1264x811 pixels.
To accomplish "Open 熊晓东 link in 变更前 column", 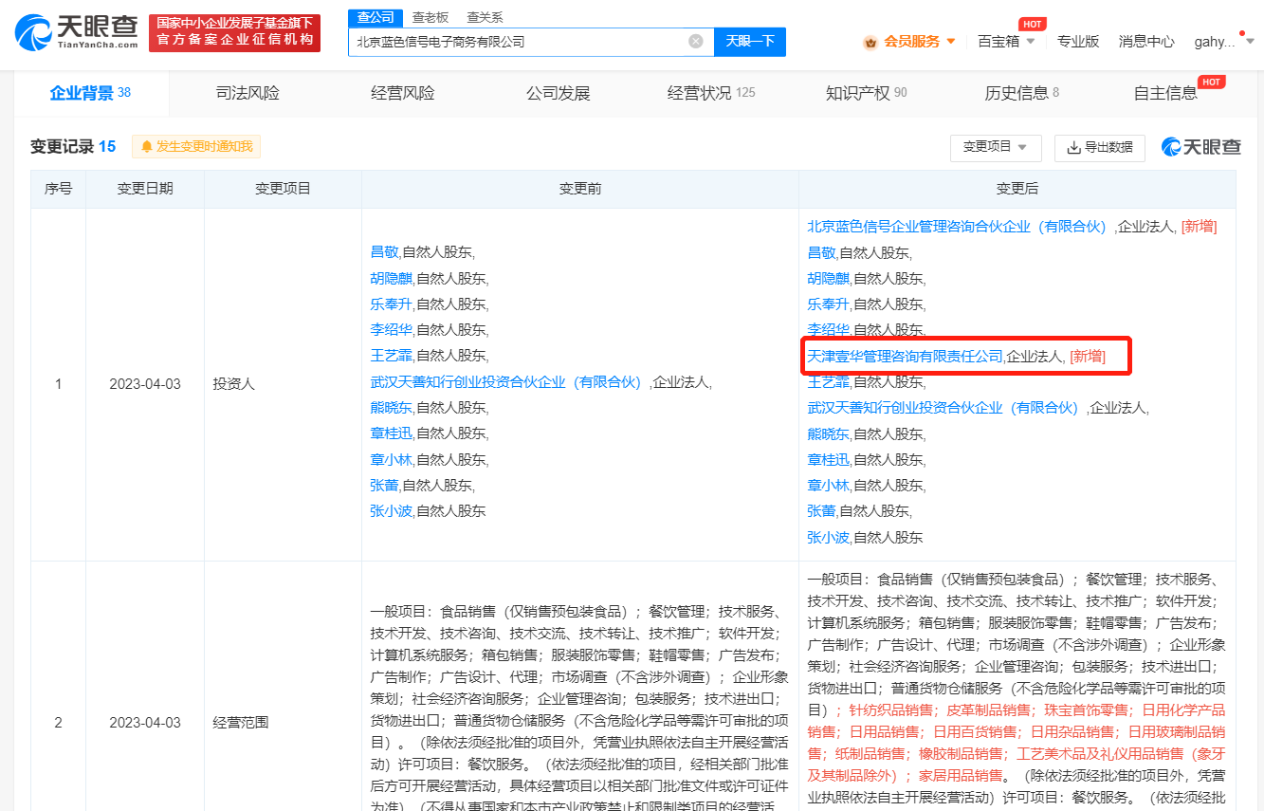I will point(391,407).
